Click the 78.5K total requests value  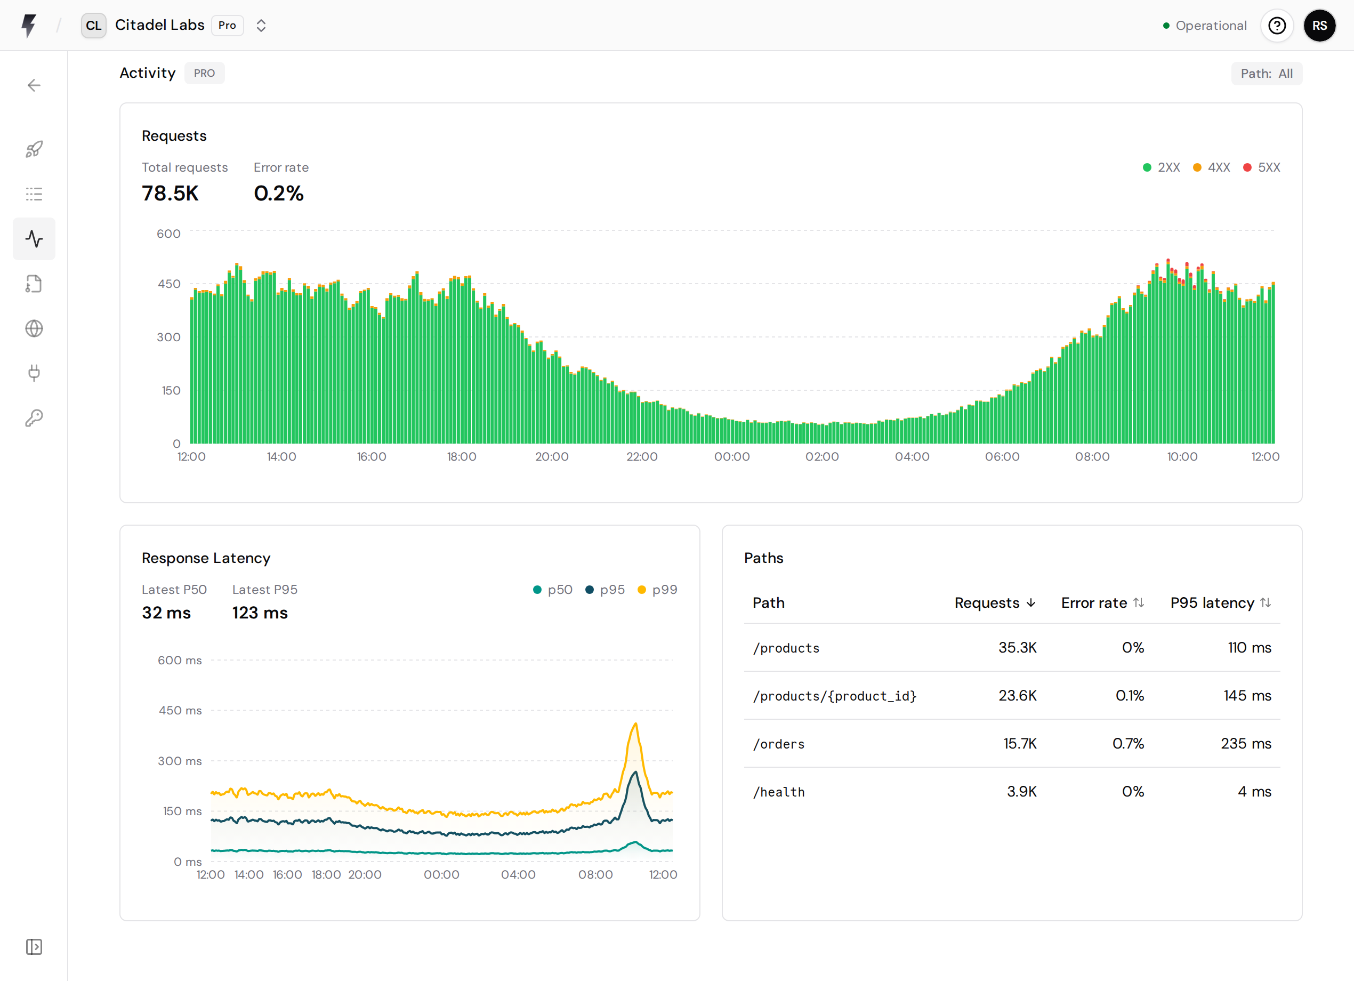[x=170, y=194]
